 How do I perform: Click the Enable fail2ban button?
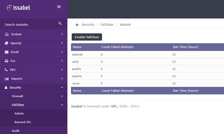pyautogui.click(x=87, y=37)
